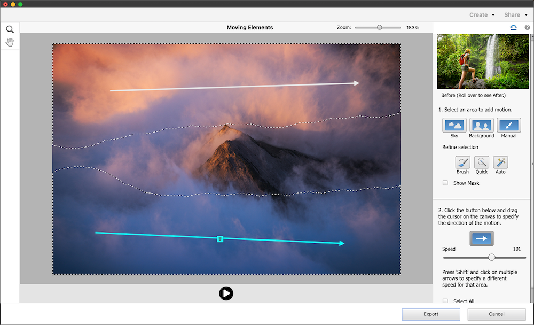Click the cyan motion arrow tip

(x=342, y=243)
